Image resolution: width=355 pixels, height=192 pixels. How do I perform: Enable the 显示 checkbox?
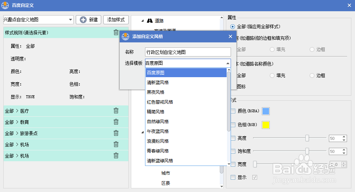pos(233,177)
